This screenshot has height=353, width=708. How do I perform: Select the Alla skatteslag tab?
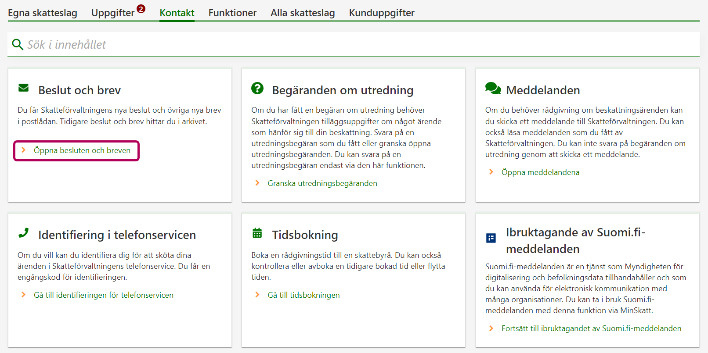tap(303, 13)
